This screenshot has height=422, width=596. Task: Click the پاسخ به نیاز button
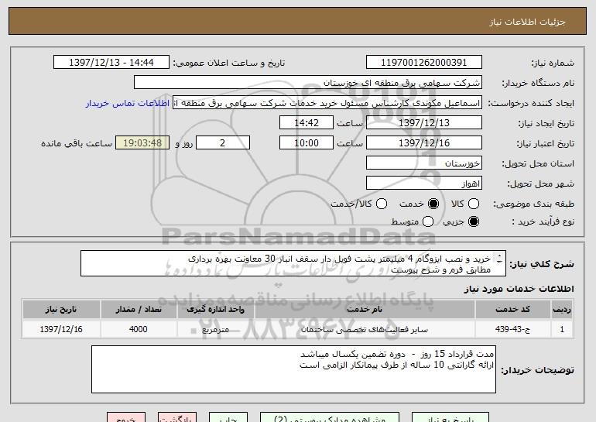(x=450, y=417)
